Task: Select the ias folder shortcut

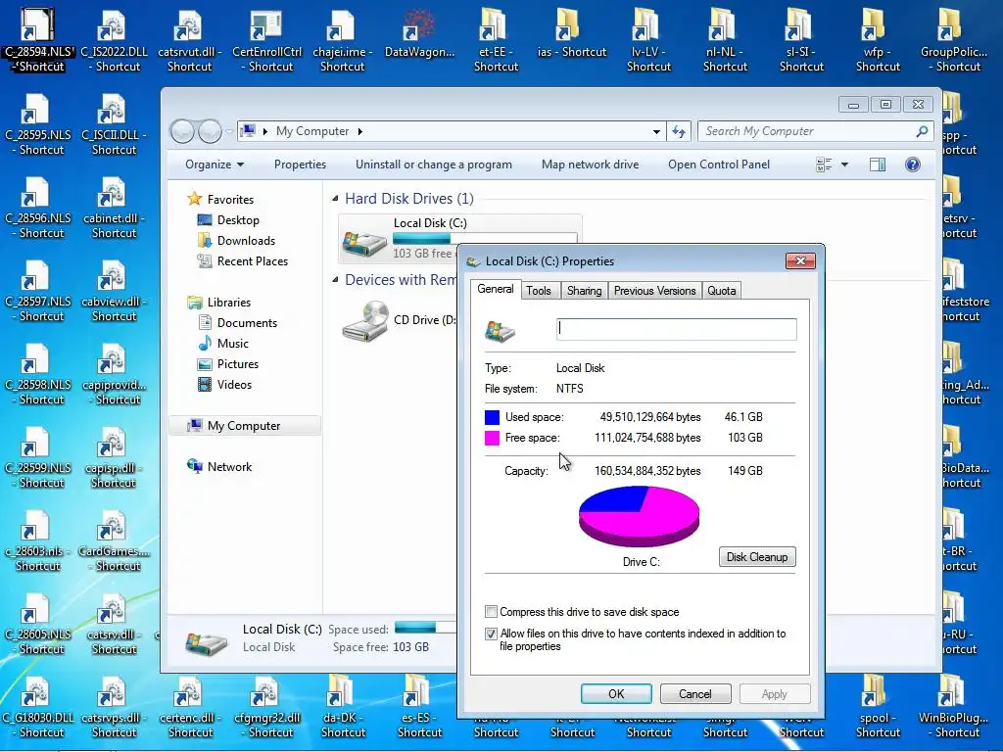Action: 572,33
